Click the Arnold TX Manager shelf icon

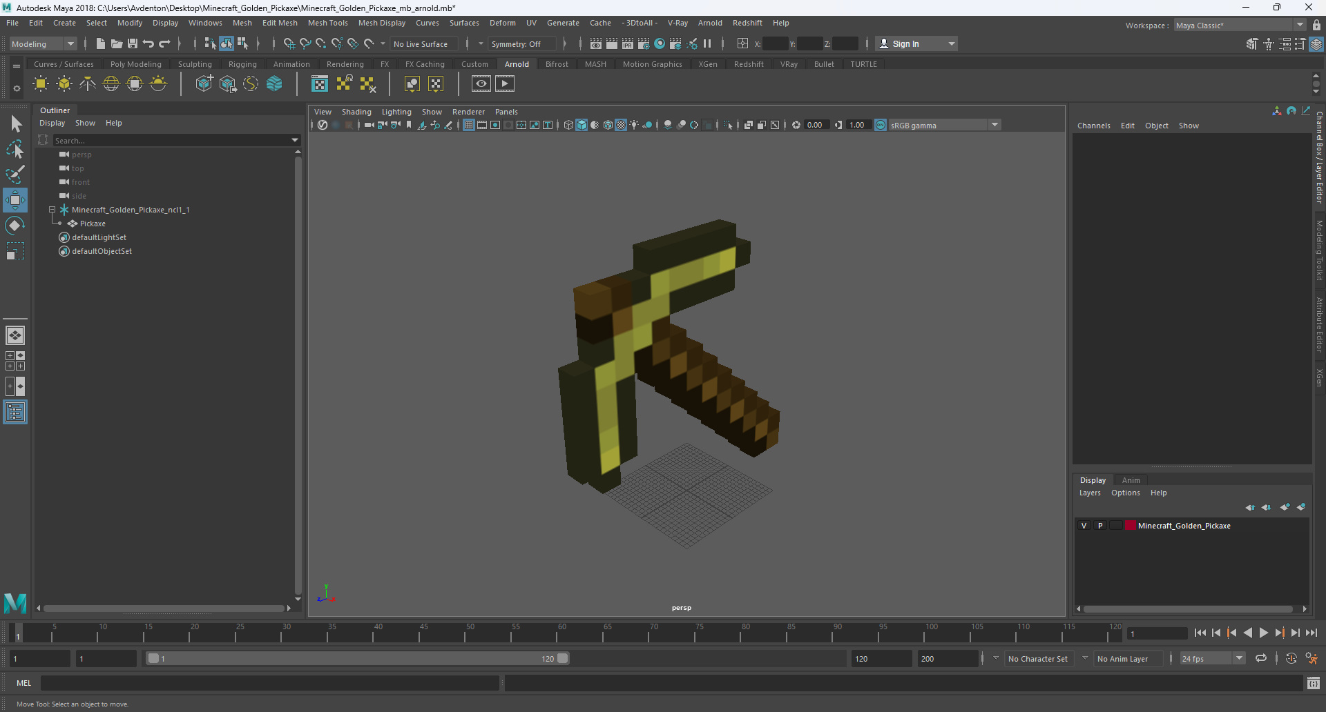click(x=320, y=84)
